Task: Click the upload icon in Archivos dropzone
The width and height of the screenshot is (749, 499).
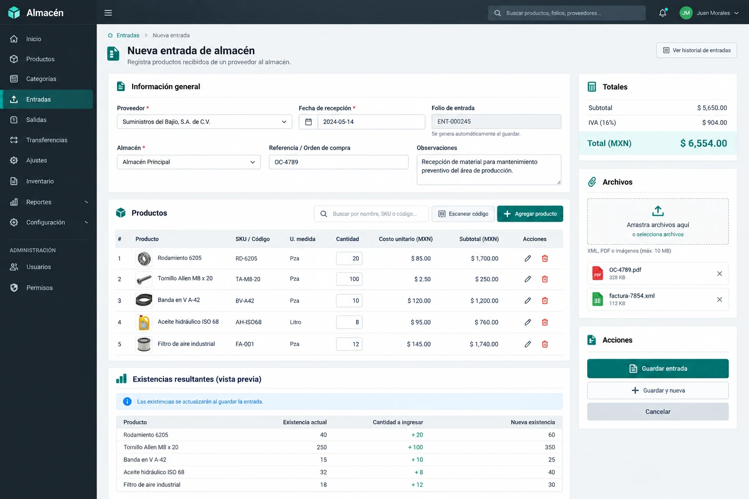Action: tap(658, 211)
